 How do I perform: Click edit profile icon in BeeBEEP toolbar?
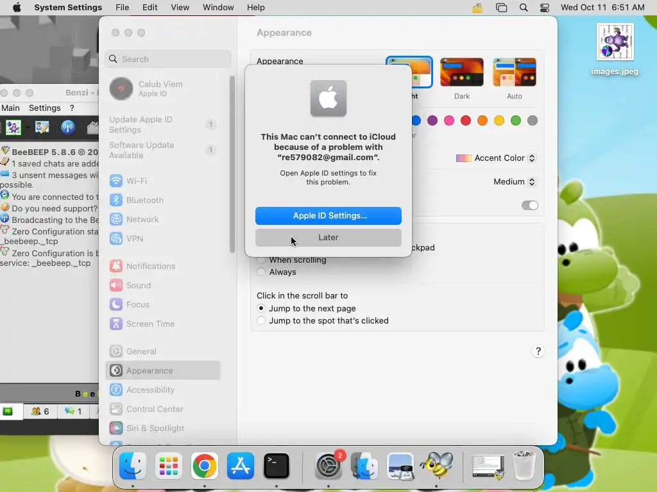[x=42, y=127]
